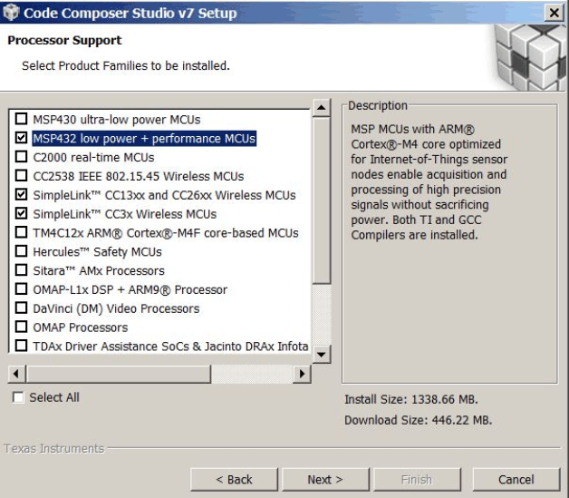Uncheck SimpleLink CC13xx and CC26xx Wireless MCUs
Image resolution: width=569 pixels, height=498 pixels.
(x=21, y=194)
